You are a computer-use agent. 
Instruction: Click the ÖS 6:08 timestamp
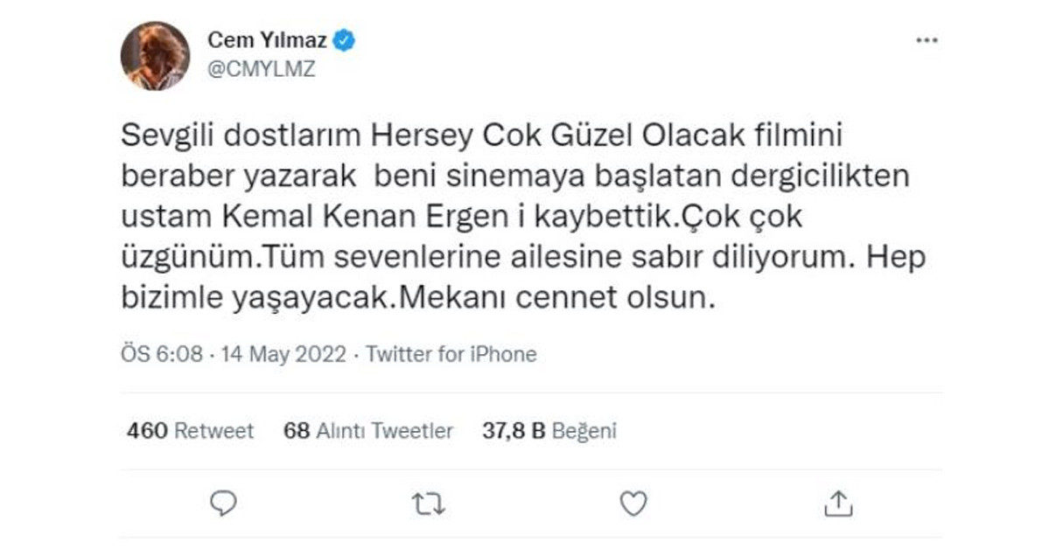160,354
